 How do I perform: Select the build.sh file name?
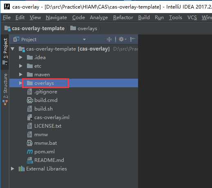pos(43,109)
